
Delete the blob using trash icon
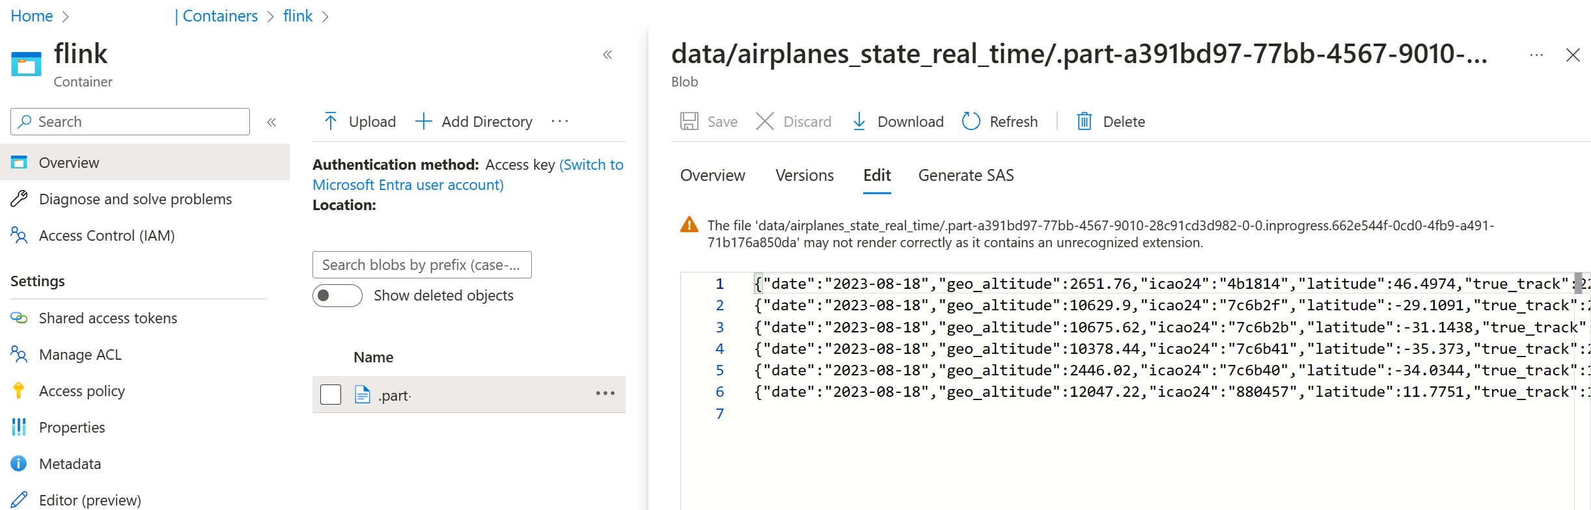point(1084,122)
